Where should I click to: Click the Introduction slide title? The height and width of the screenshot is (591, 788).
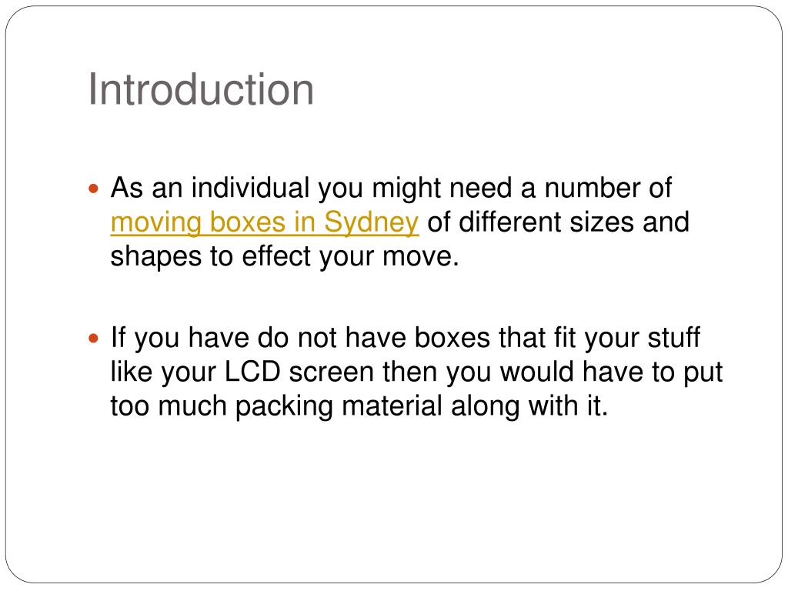[201, 89]
